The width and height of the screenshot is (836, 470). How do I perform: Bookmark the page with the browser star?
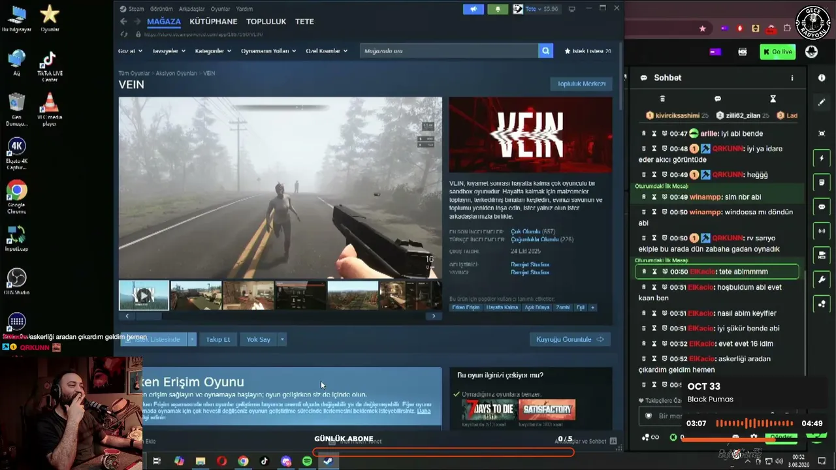(x=702, y=29)
